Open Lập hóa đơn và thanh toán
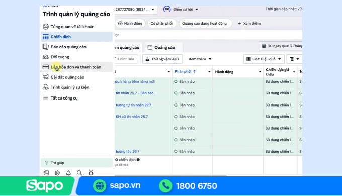The image size is (342, 196). 76,67
